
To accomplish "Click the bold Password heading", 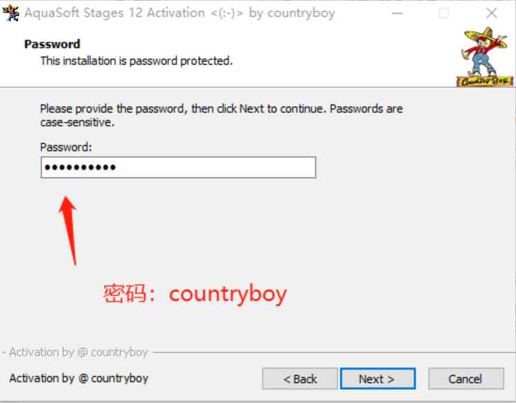I will coord(53,44).
